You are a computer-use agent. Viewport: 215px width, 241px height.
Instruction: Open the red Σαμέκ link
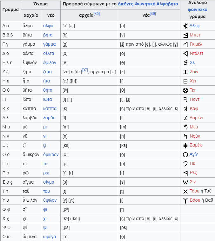coord(196,145)
